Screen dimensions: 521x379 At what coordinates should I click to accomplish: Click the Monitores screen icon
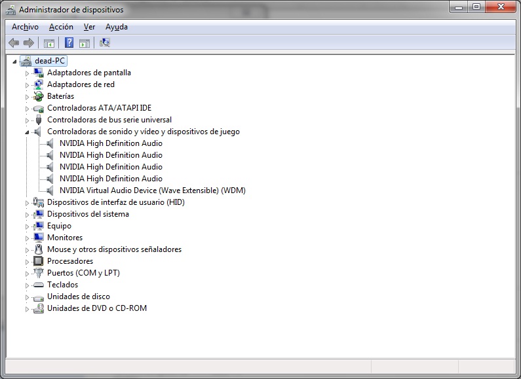pos(39,238)
